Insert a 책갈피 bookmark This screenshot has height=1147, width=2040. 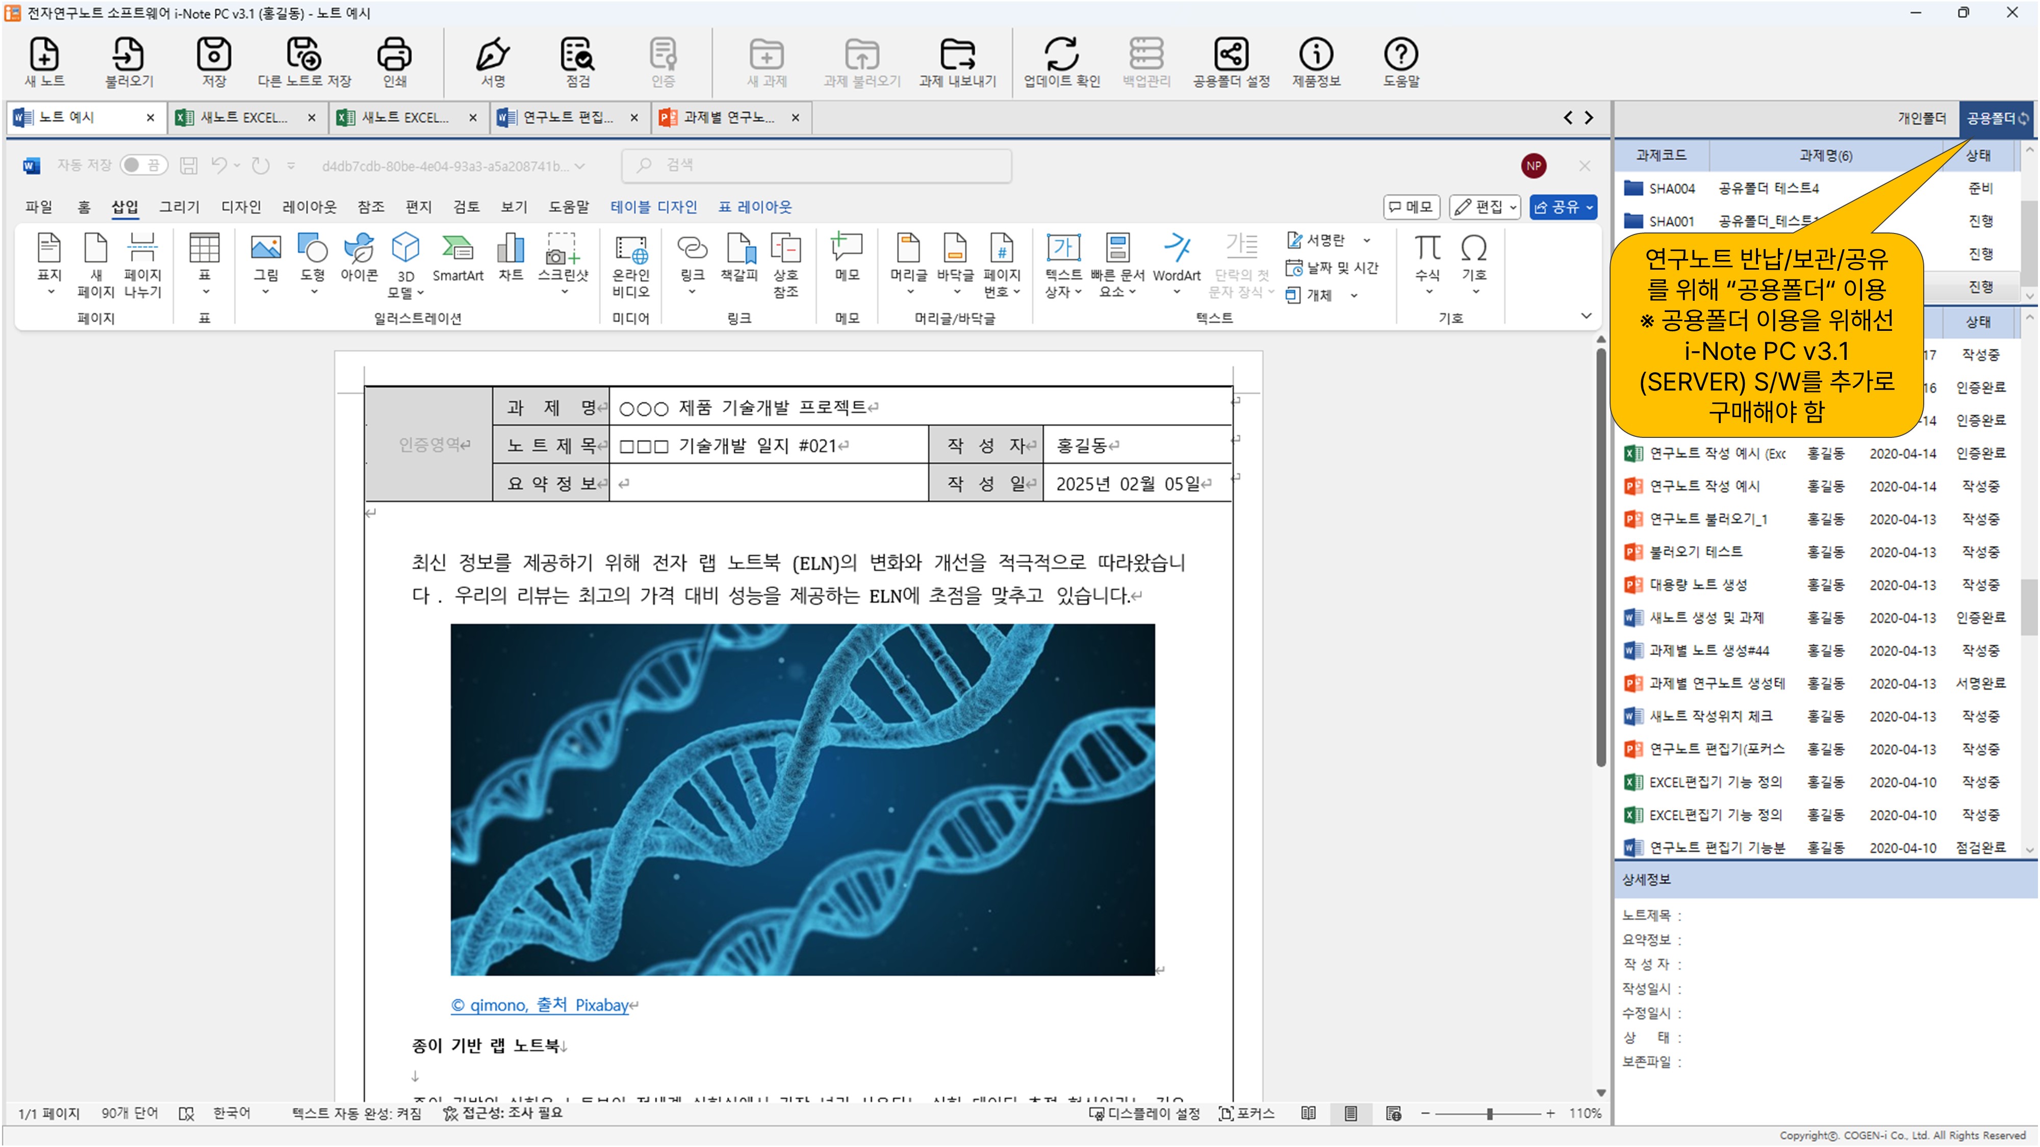tap(739, 258)
